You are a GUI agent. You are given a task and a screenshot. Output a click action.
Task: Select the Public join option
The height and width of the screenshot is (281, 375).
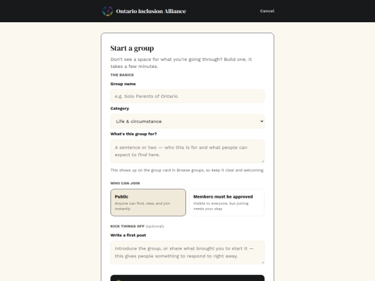(148, 203)
